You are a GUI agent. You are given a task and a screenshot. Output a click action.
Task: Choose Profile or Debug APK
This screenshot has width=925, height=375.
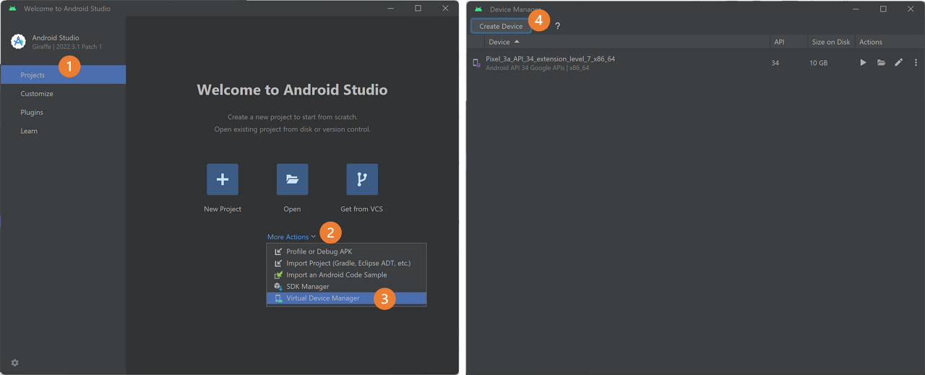tap(346, 251)
